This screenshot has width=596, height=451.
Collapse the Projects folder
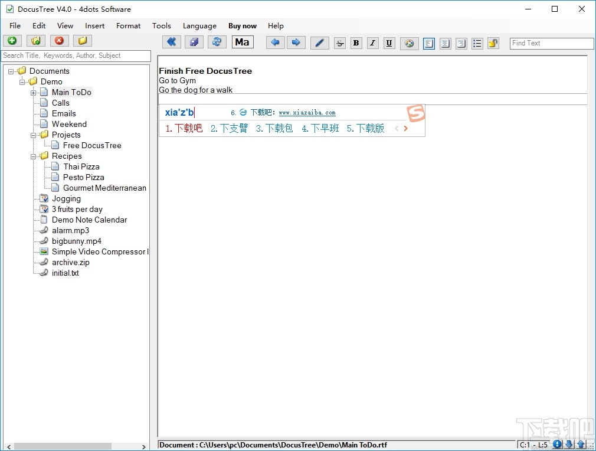34,135
